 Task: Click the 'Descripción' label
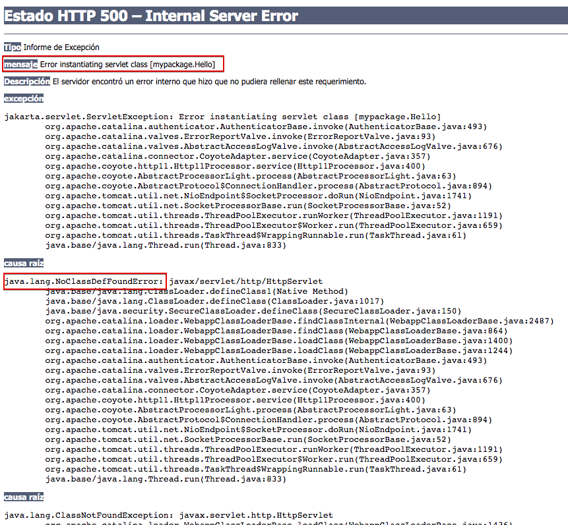point(26,82)
